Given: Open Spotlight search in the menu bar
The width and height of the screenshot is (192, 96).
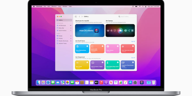Looking at the screenshot, I should [143, 6].
